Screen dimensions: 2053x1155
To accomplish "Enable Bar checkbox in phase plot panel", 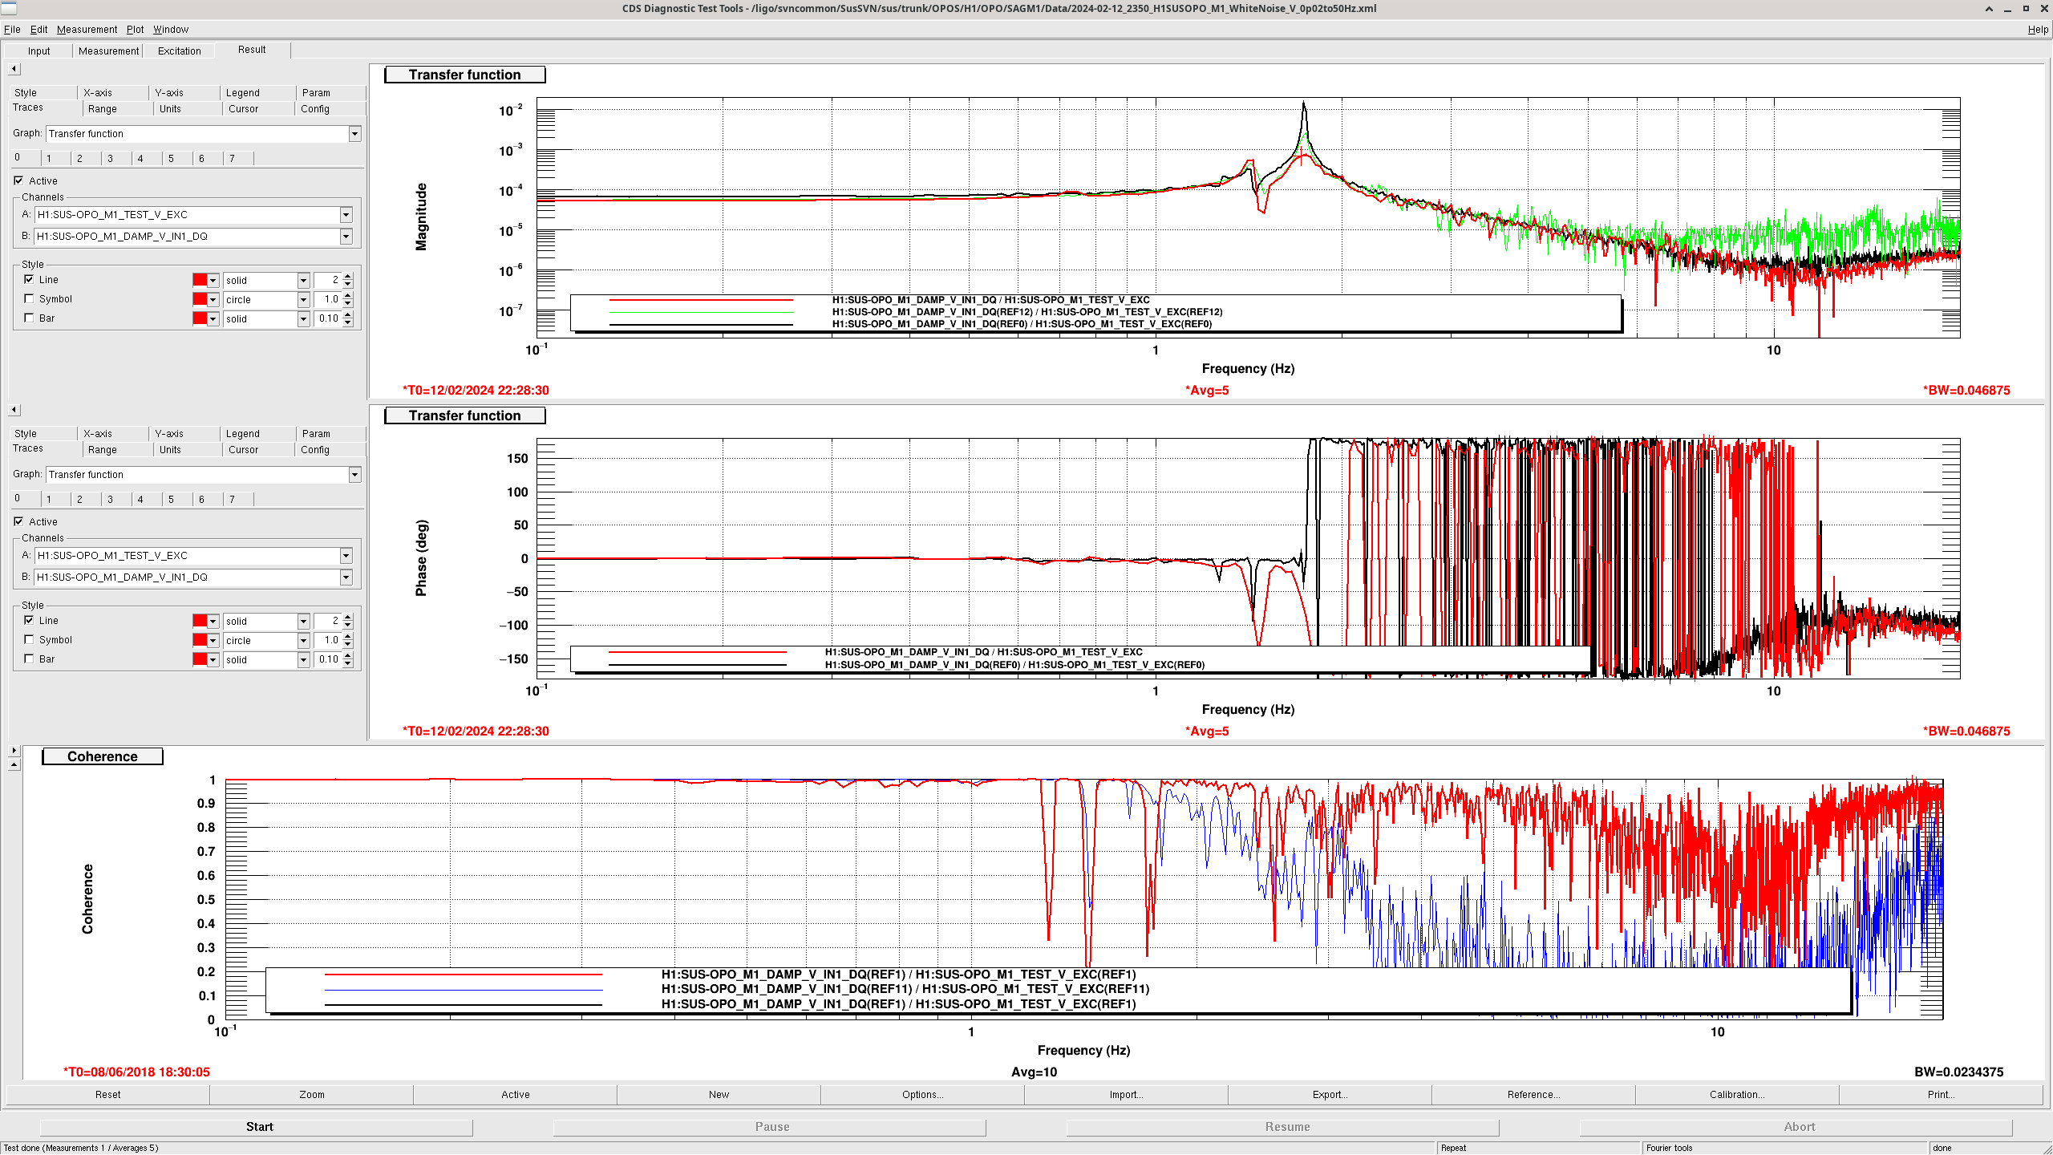I will tap(30, 659).
